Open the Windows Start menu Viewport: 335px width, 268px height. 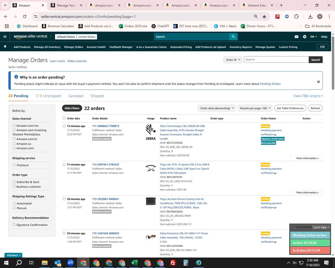point(6,263)
